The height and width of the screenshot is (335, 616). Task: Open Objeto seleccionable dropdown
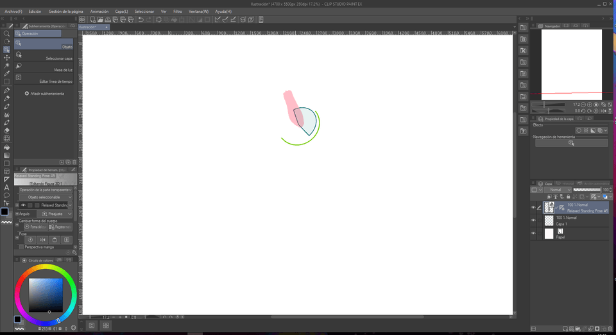pos(46,197)
